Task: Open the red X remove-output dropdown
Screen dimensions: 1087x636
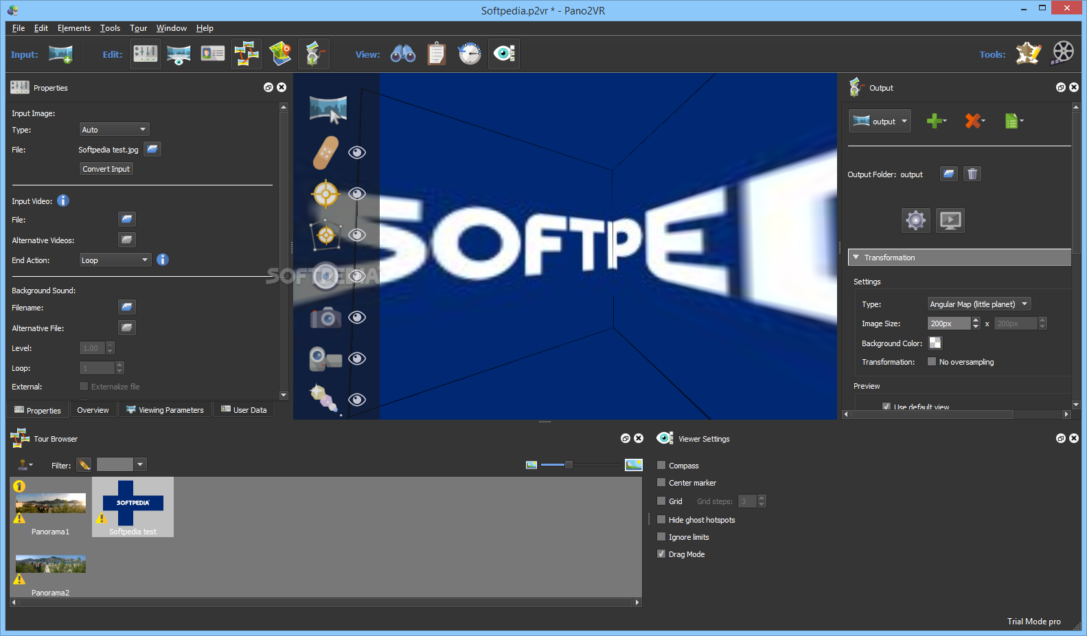Action: click(975, 121)
